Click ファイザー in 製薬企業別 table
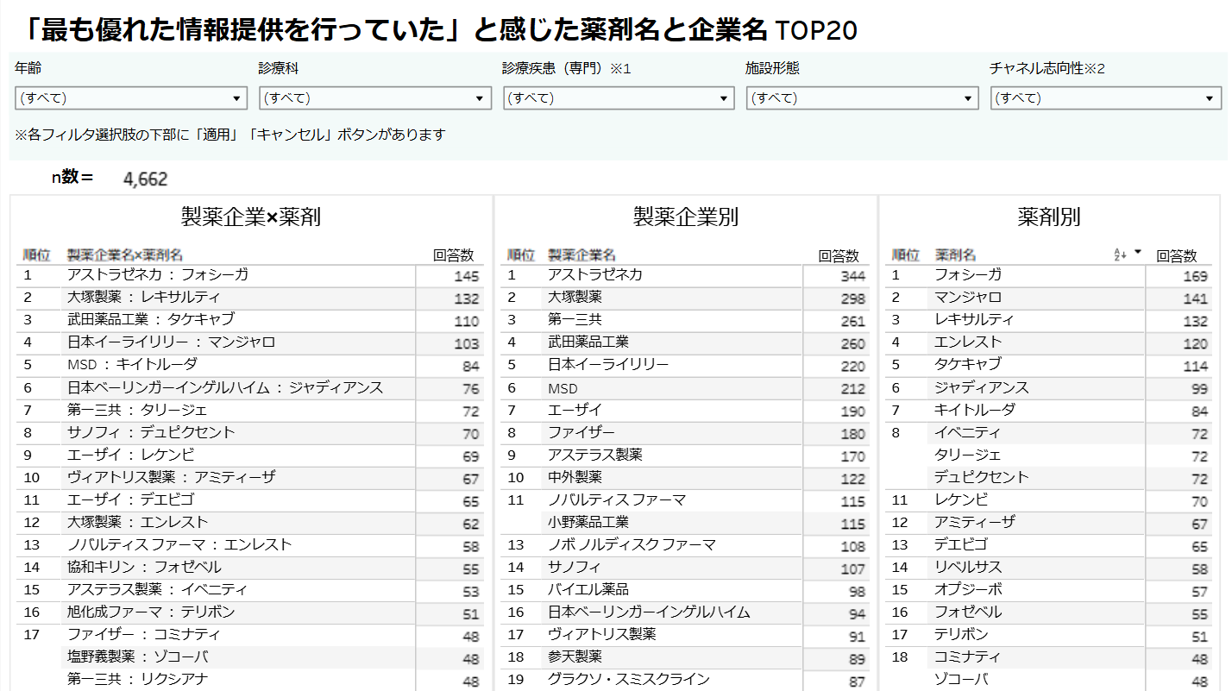Image resolution: width=1232 pixels, height=691 pixels. click(x=581, y=432)
